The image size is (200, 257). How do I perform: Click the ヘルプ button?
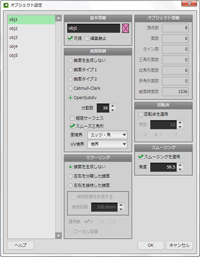tap(21, 245)
